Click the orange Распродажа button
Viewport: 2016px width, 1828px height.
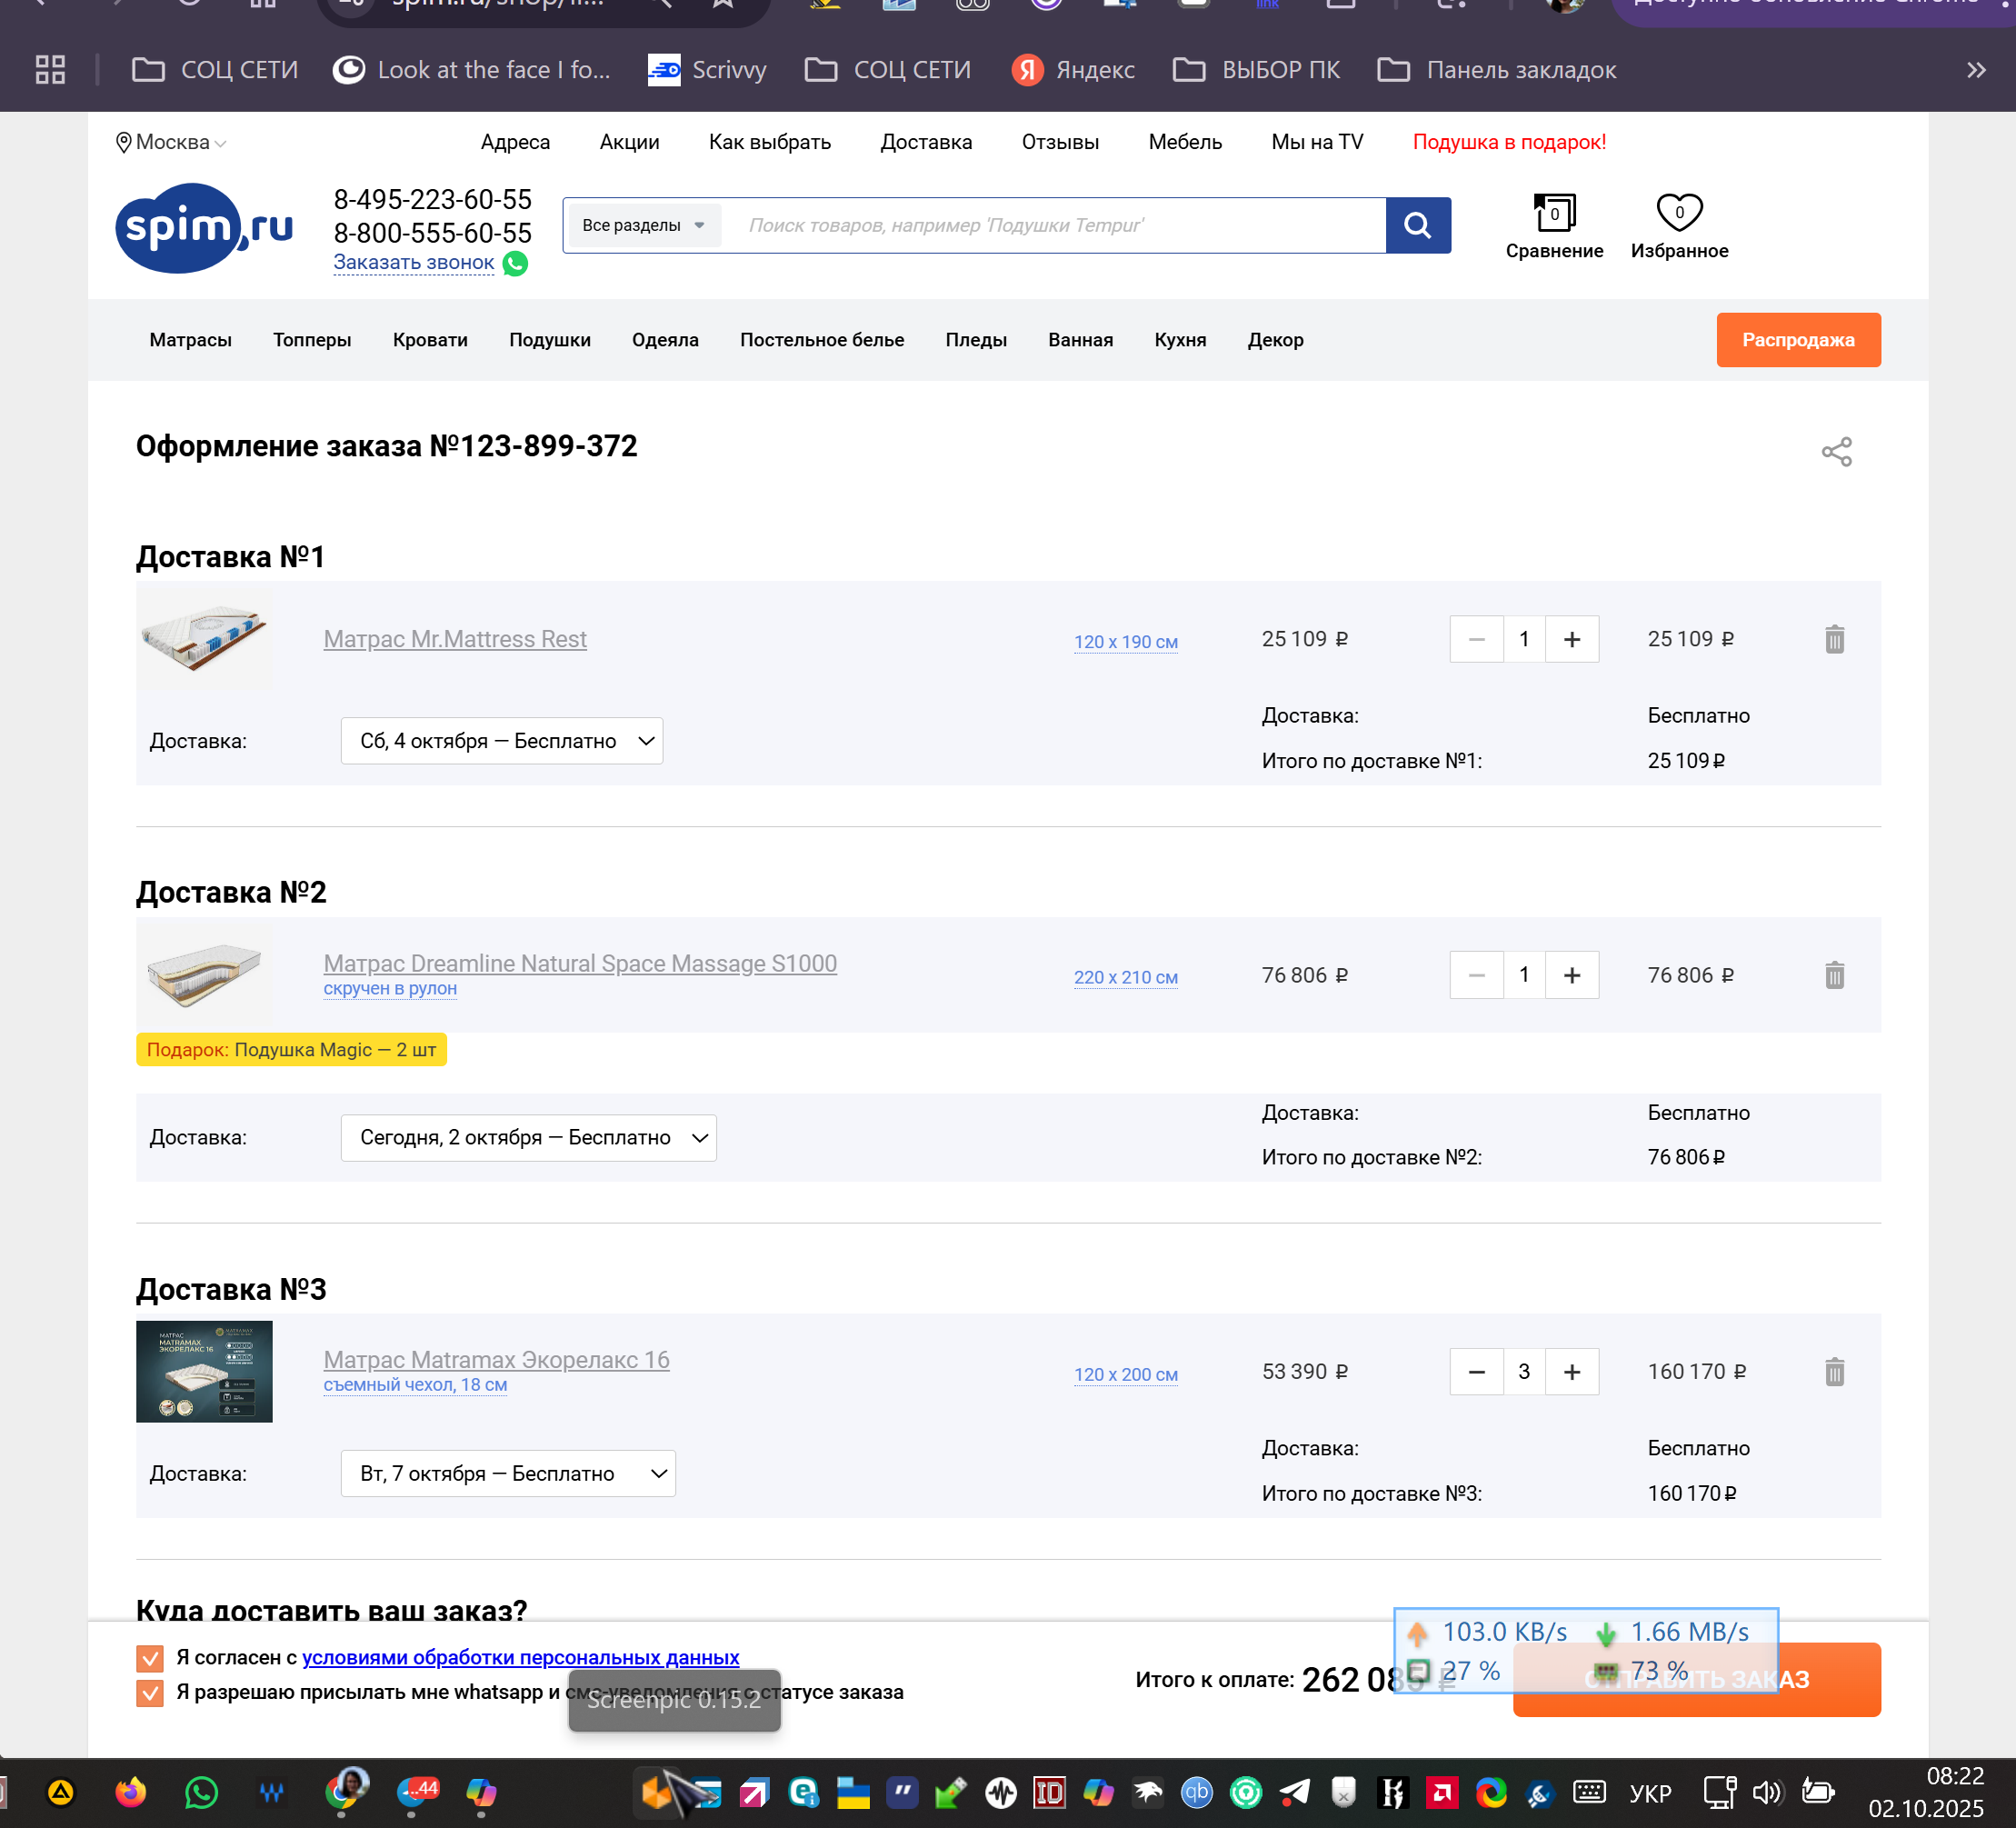[1797, 340]
